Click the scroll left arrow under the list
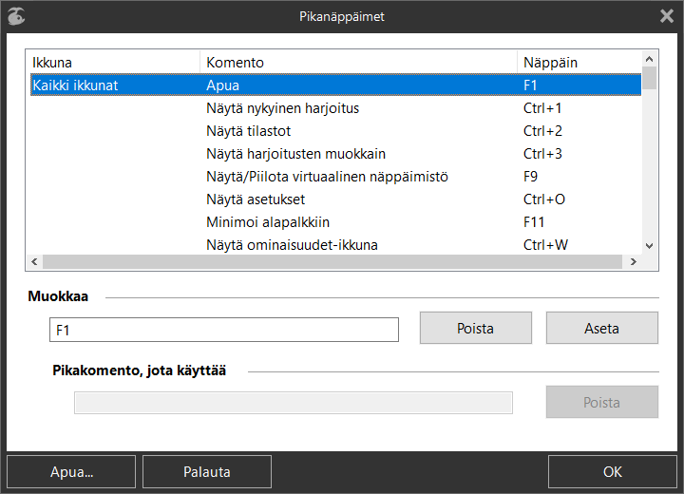Image resolution: width=684 pixels, height=494 pixels. (x=34, y=262)
